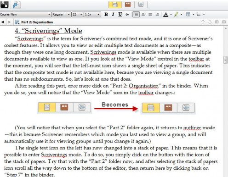Switch to Corkboard view mode
228x177 pixels.
[x=128, y=5]
